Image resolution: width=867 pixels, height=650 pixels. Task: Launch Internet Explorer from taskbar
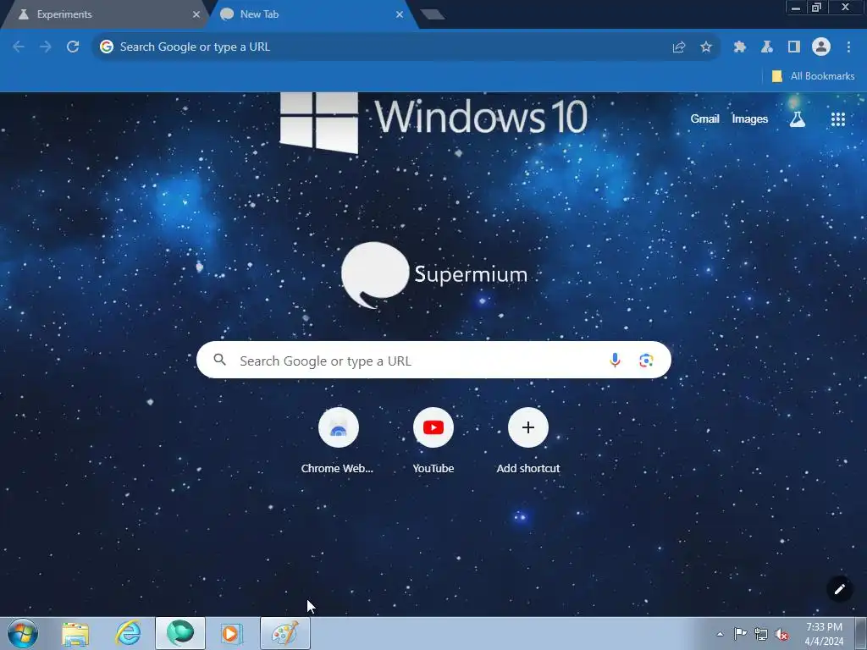coord(128,633)
